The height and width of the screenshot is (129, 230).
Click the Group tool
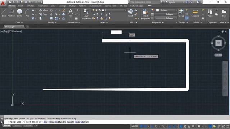pos(181,13)
